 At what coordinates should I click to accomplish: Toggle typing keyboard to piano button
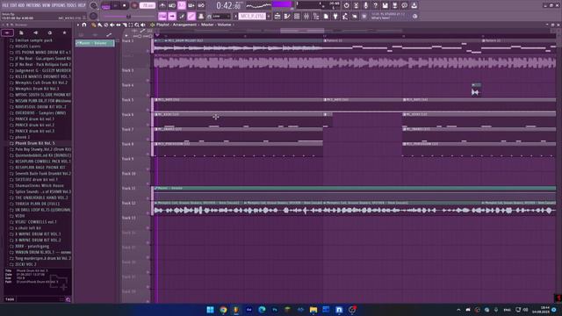click(162, 16)
